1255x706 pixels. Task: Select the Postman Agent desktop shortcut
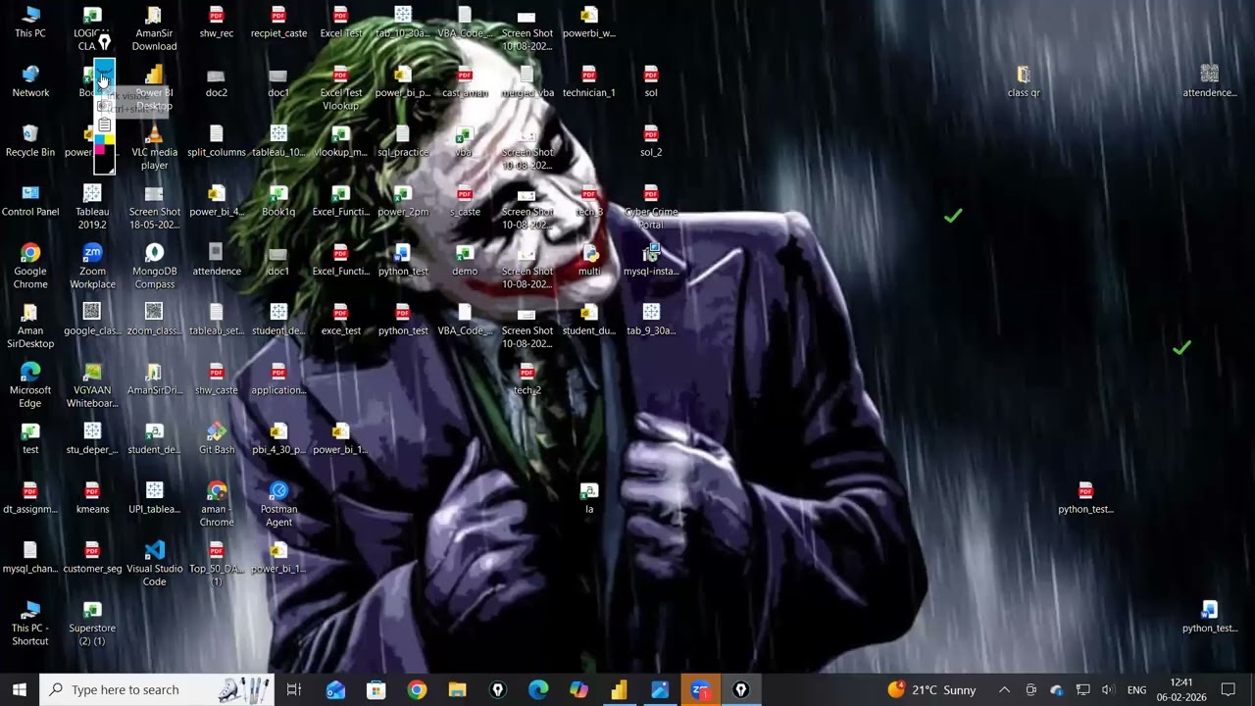(x=278, y=504)
